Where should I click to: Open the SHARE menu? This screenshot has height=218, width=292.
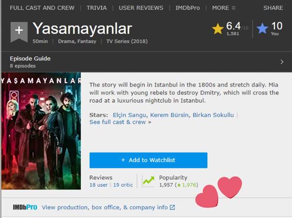pyautogui.click(x=273, y=8)
